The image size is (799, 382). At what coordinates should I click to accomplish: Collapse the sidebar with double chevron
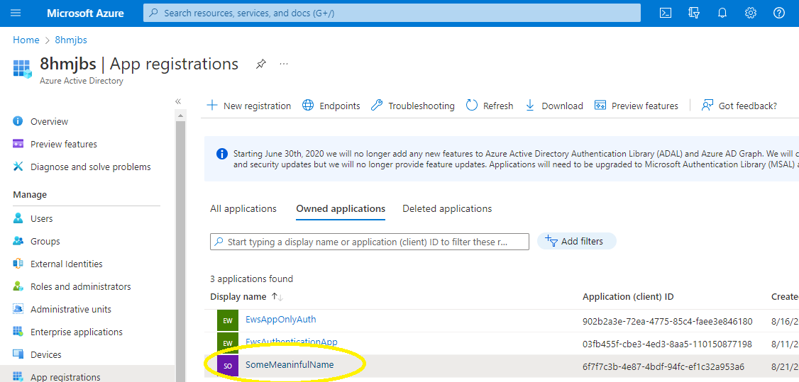(x=178, y=101)
